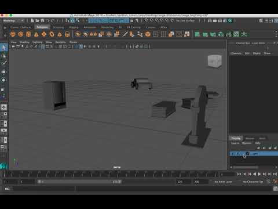Image resolution: width=278 pixels, height=209 pixels.
Task: Select the first green UV editor shelf icon
Action: (x=197, y=34)
